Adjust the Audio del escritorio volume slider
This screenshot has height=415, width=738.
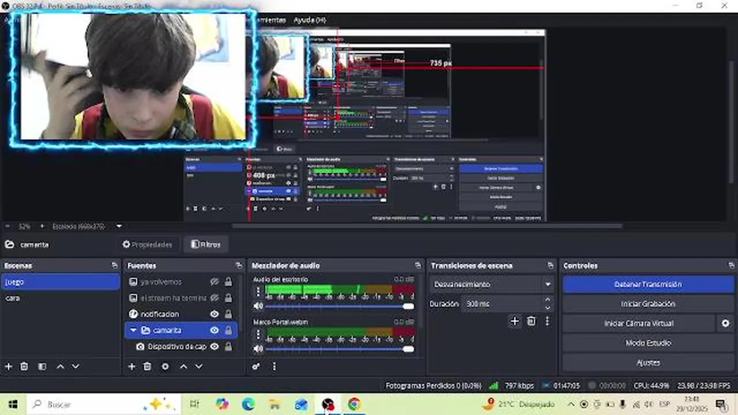tap(339, 306)
